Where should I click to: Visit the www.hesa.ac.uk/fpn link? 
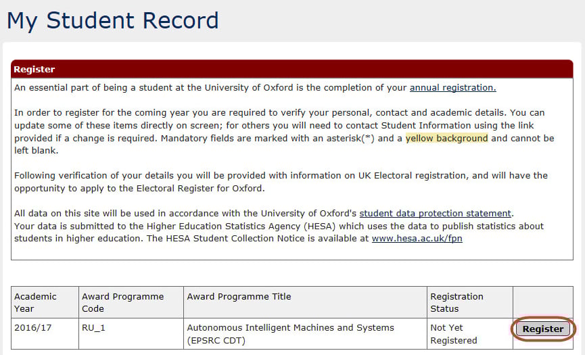tap(417, 239)
